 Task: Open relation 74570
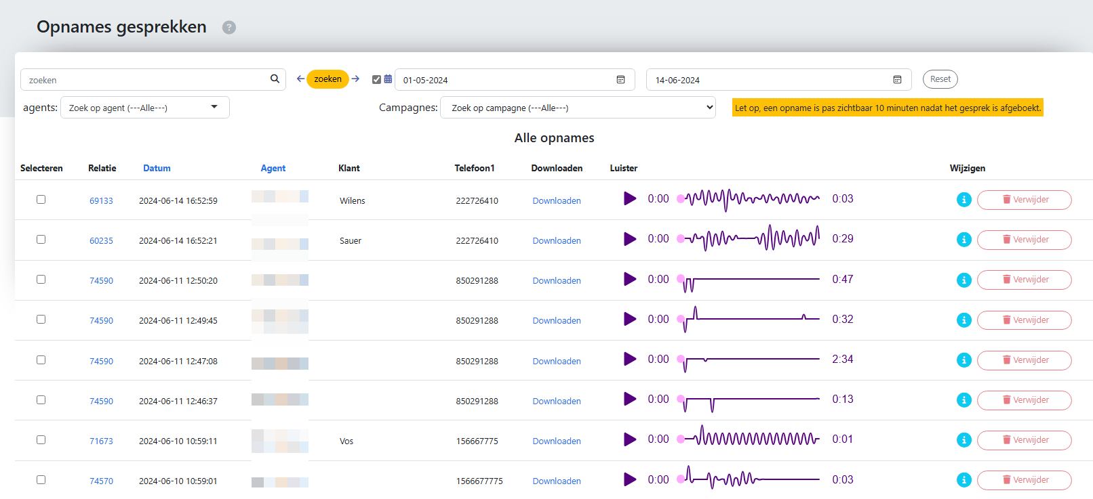101,481
